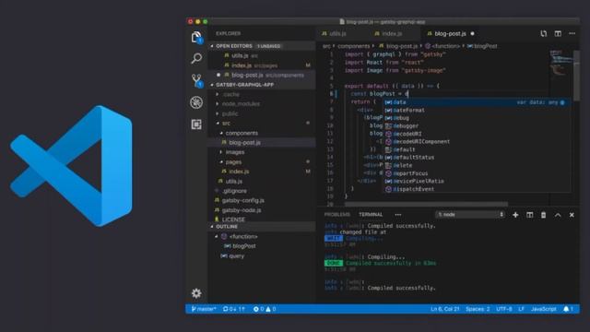Split the editor to the right
Image resolution: width=590 pixels, height=332 pixels.
(558, 33)
